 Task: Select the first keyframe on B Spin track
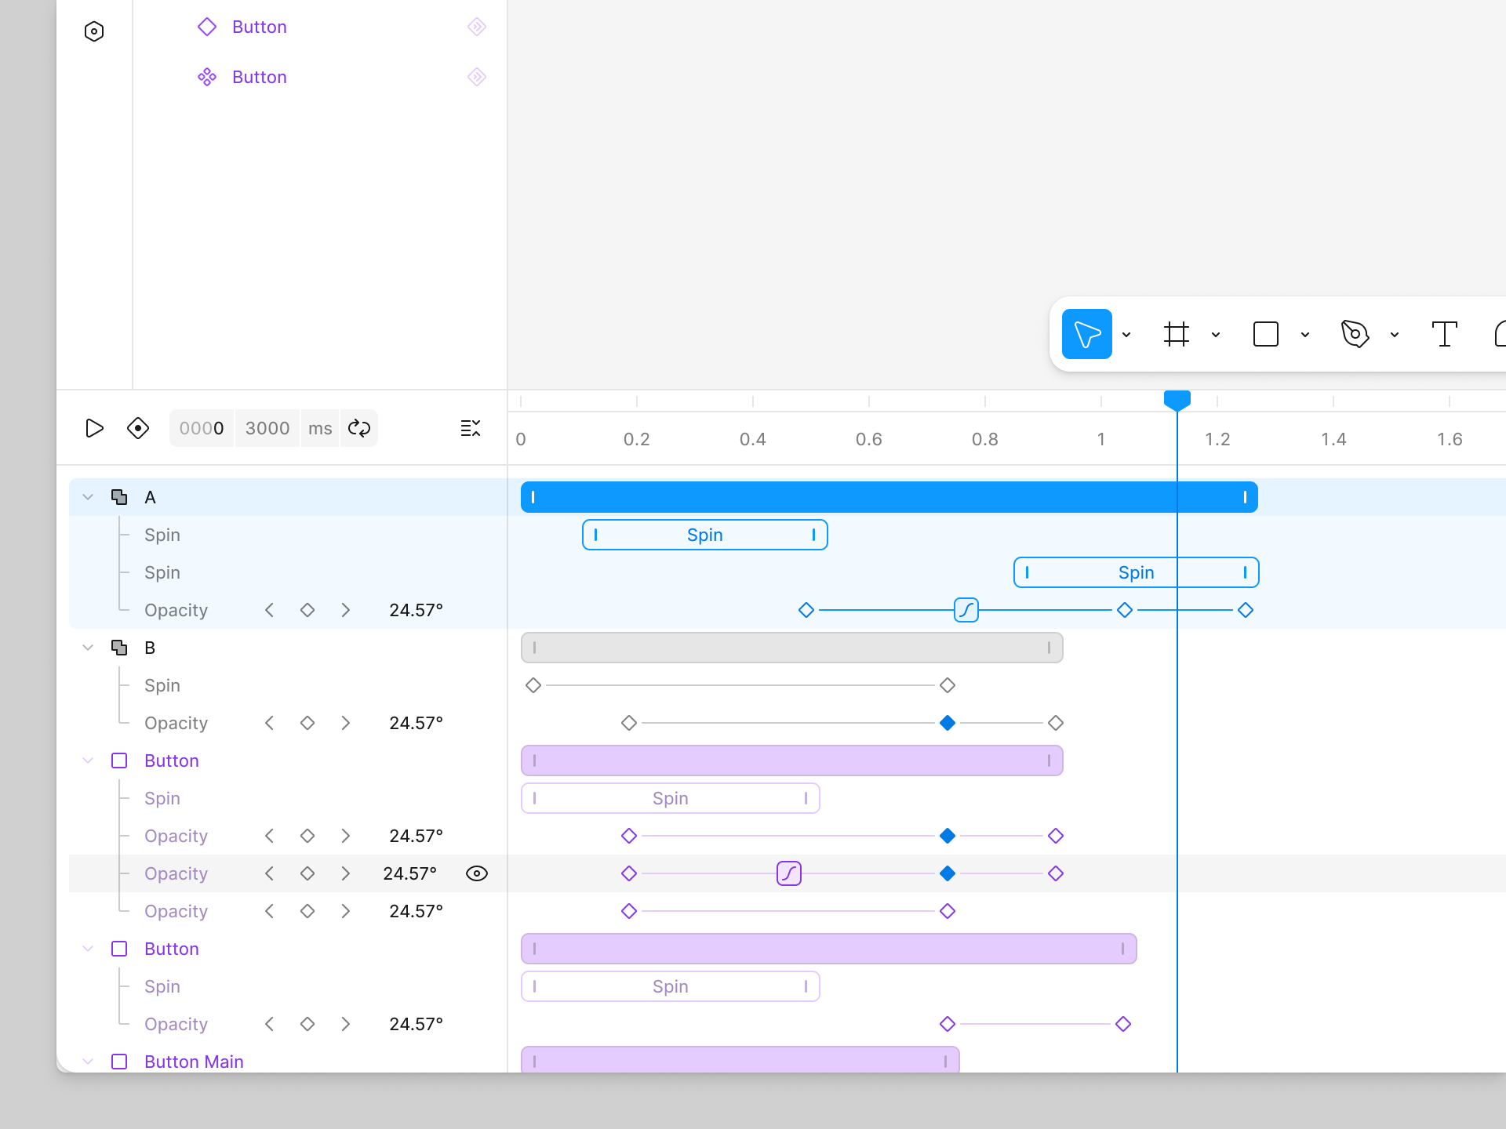click(533, 685)
